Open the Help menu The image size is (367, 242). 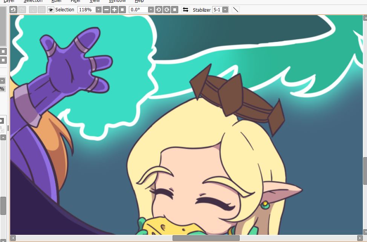(139, 1)
